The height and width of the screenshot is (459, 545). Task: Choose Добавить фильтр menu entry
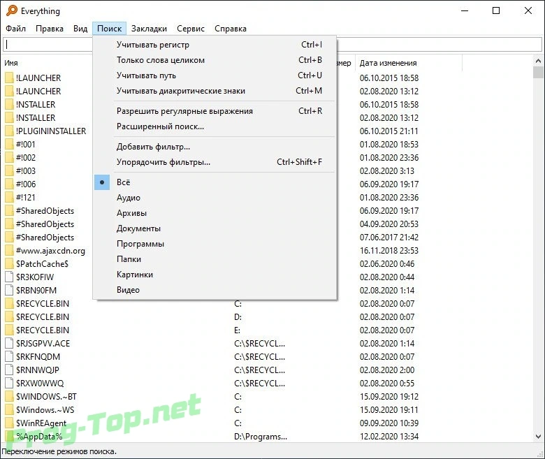click(215, 147)
